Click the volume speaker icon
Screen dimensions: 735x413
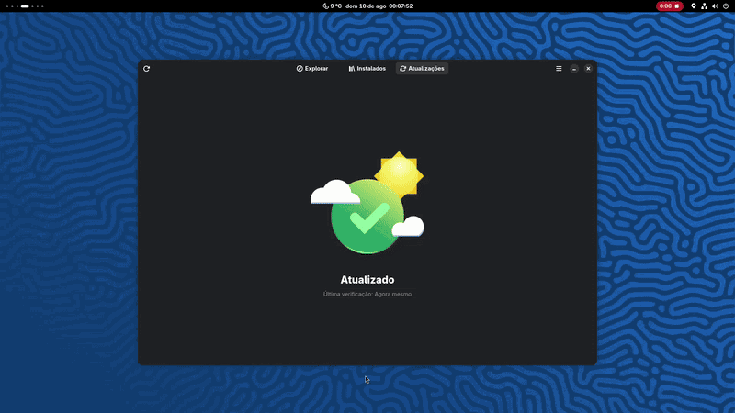coord(715,6)
